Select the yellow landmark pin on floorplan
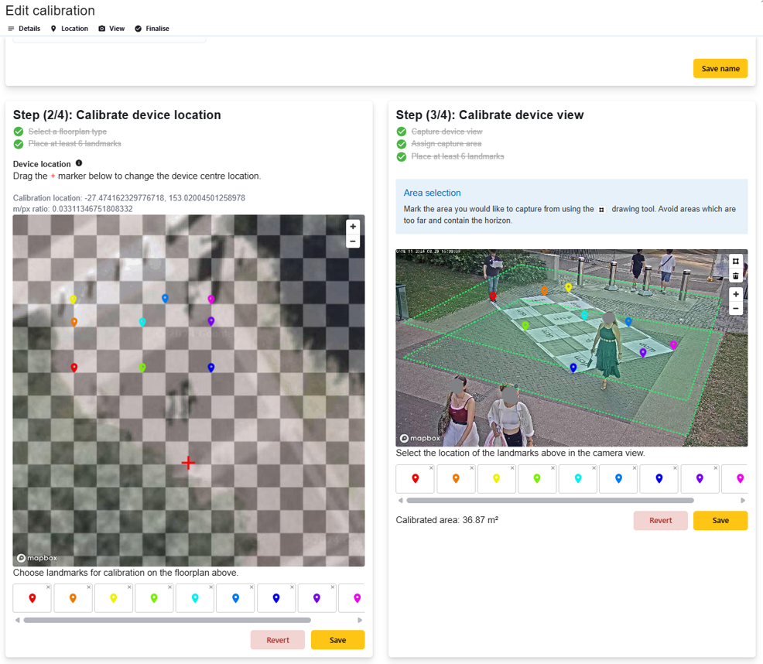 73,299
